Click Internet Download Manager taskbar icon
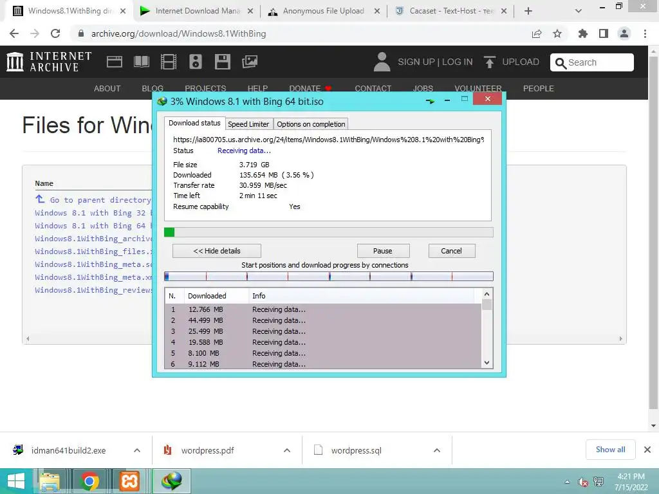This screenshot has width=659, height=494. [x=171, y=481]
